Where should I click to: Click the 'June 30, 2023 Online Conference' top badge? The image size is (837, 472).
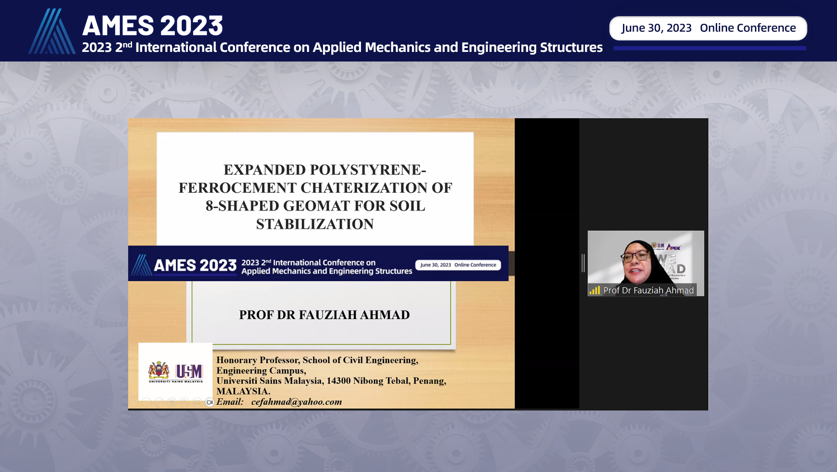pyautogui.click(x=708, y=28)
